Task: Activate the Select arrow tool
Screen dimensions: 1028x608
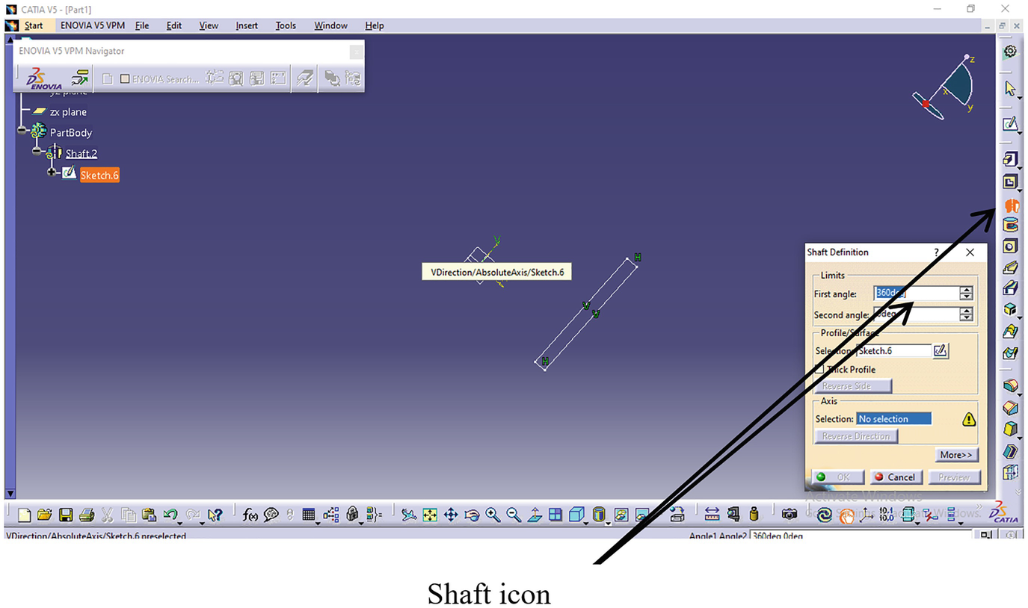Action: click(x=1010, y=88)
